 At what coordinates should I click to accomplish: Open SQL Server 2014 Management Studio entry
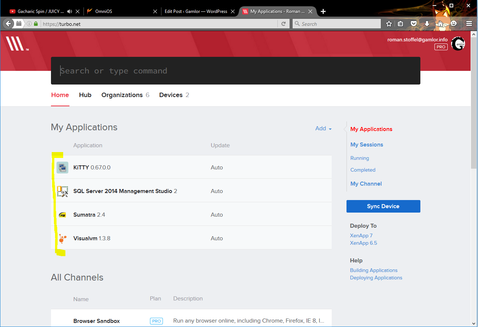pyautogui.click(x=125, y=191)
